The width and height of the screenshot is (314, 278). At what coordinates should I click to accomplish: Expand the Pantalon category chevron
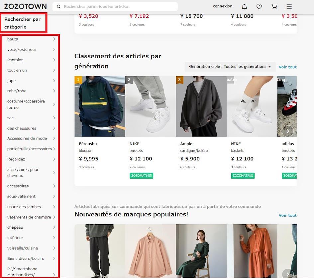tap(54, 60)
